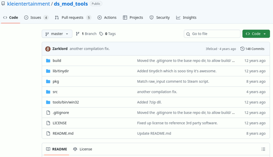Click the 148 Commits history icon
The height and width of the screenshot is (157, 273).
pos(242,49)
